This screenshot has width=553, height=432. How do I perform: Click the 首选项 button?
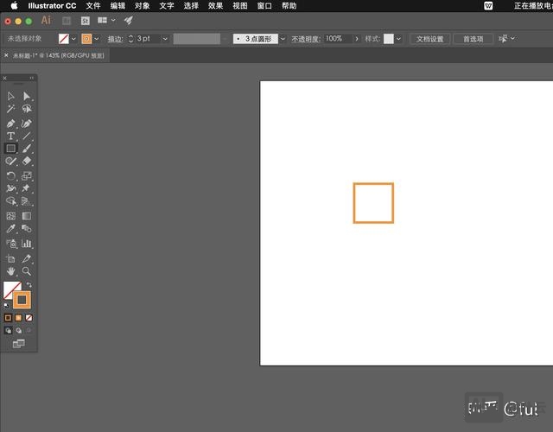pos(473,39)
